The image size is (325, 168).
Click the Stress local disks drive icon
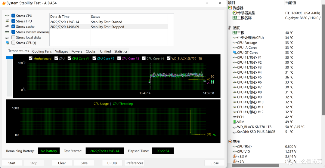(x=8, y=38)
